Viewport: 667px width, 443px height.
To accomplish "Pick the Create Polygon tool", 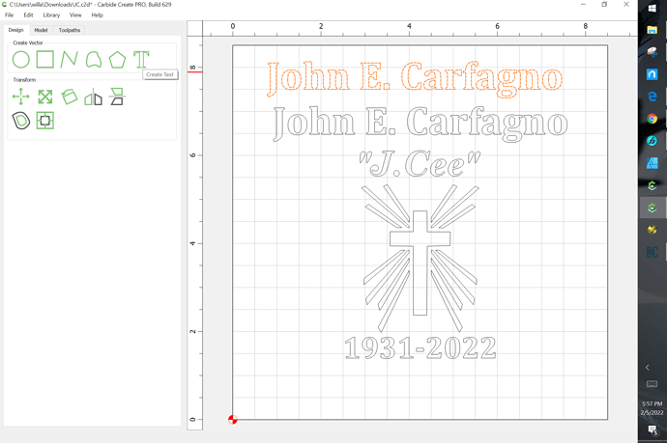I will coord(117,60).
